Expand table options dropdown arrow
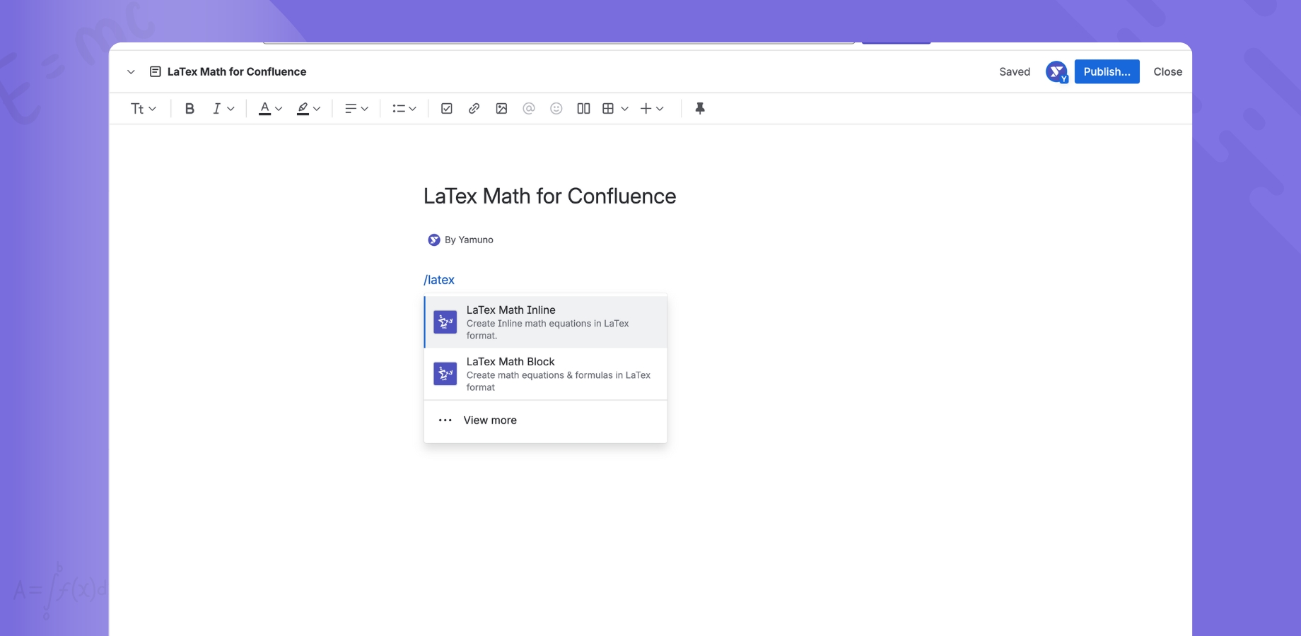1301x636 pixels. pos(624,109)
